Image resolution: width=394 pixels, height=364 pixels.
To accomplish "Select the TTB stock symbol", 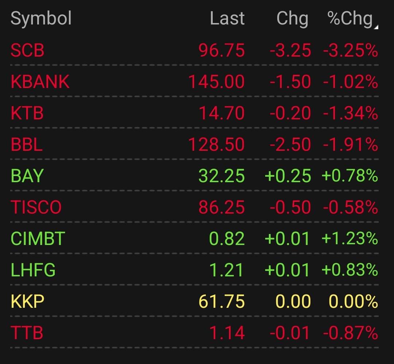I will point(27,333).
